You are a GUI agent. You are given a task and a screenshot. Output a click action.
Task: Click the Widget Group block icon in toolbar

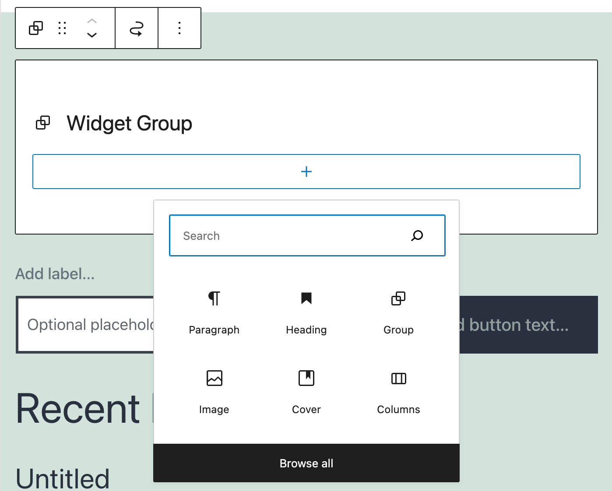pos(35,28)
